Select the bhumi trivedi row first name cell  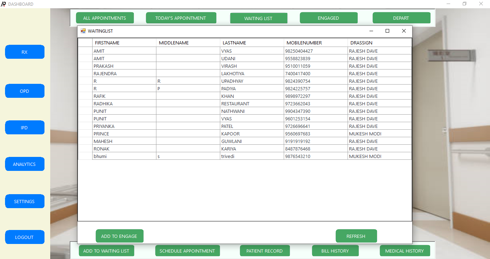[x=124, y=156]
